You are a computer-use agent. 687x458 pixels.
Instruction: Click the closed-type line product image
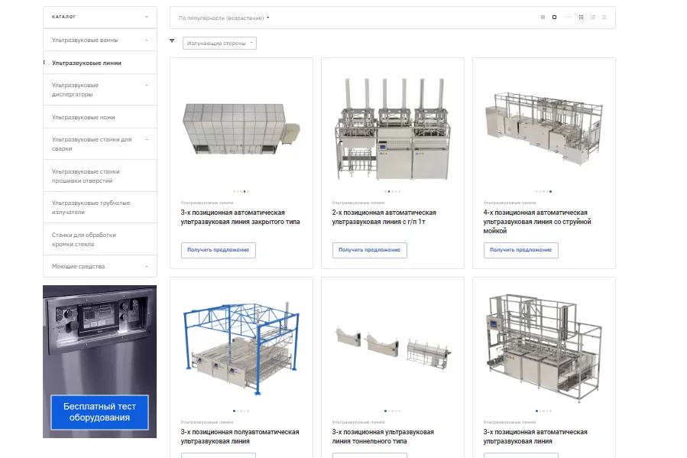[241, 129]
